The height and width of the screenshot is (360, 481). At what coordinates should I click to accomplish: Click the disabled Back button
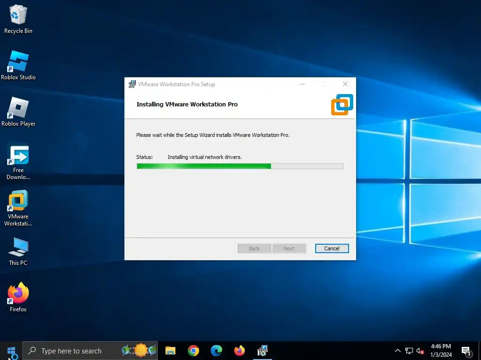point(254,248)
